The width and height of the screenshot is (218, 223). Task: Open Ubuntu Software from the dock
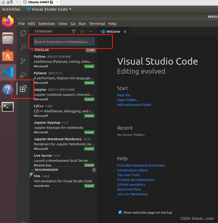(8, 55)
